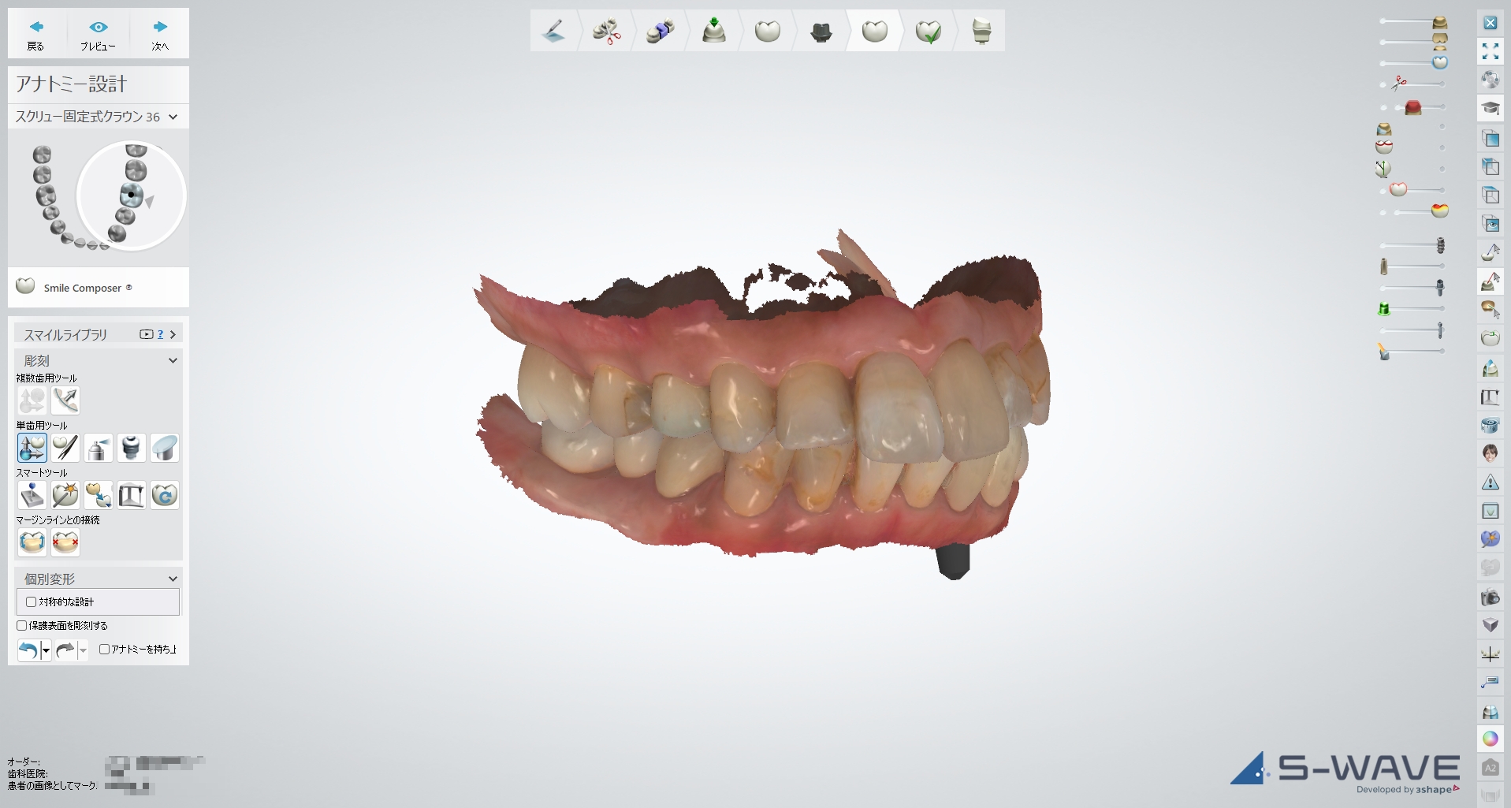Image resolution: width=1511 pixels, height=808 pixels.
Task: Click the measuring tape tool icon
Action: [1491, 424]
